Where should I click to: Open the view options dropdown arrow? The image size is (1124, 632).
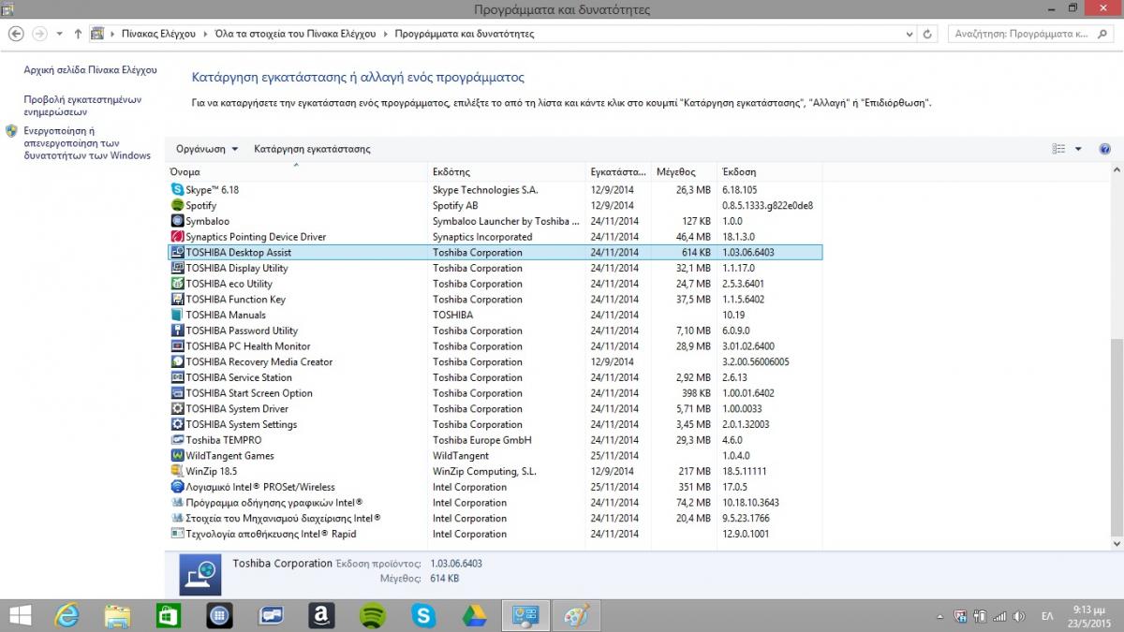pos(1078,149)
